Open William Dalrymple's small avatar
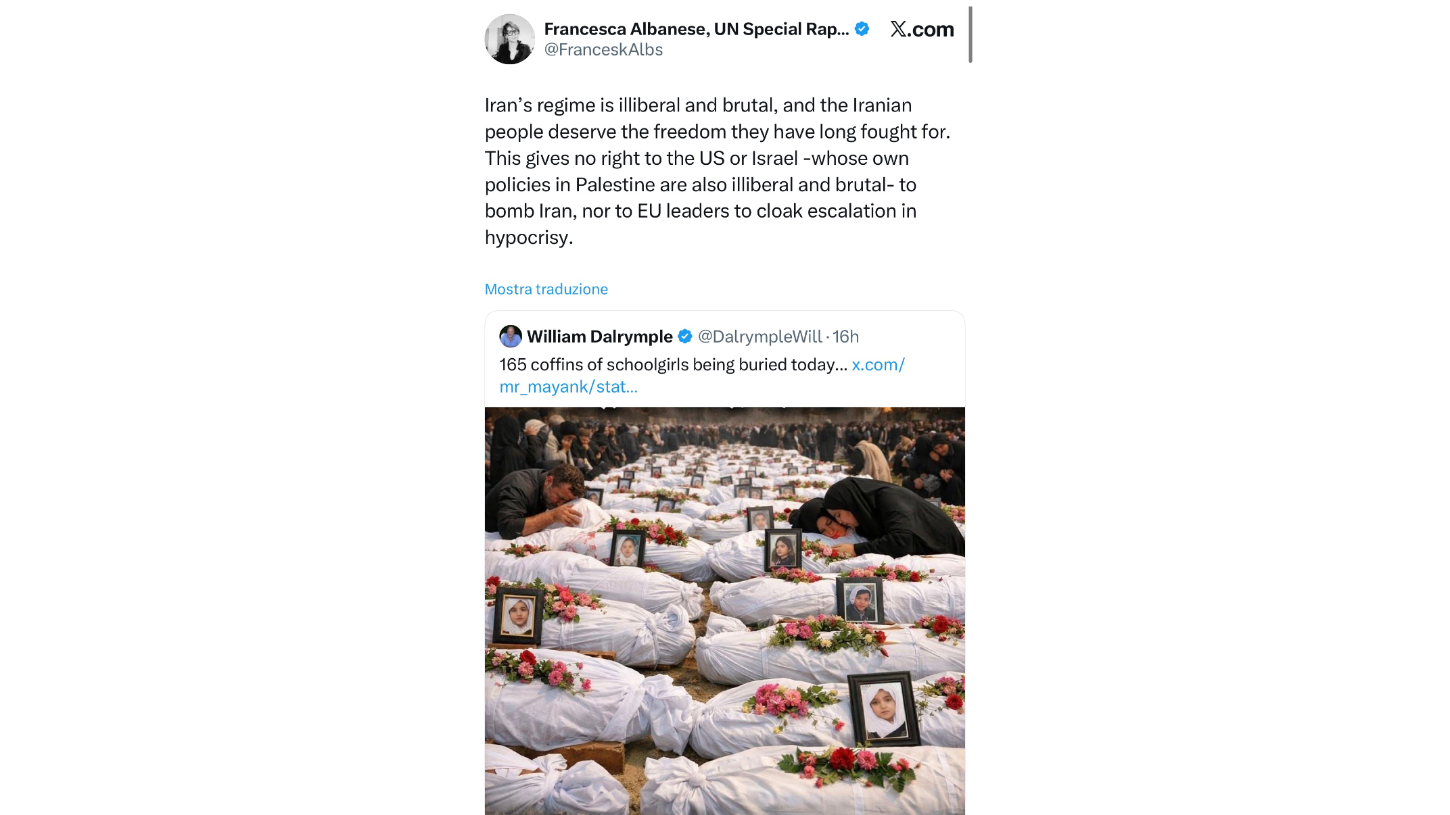 tap(511, 337)
